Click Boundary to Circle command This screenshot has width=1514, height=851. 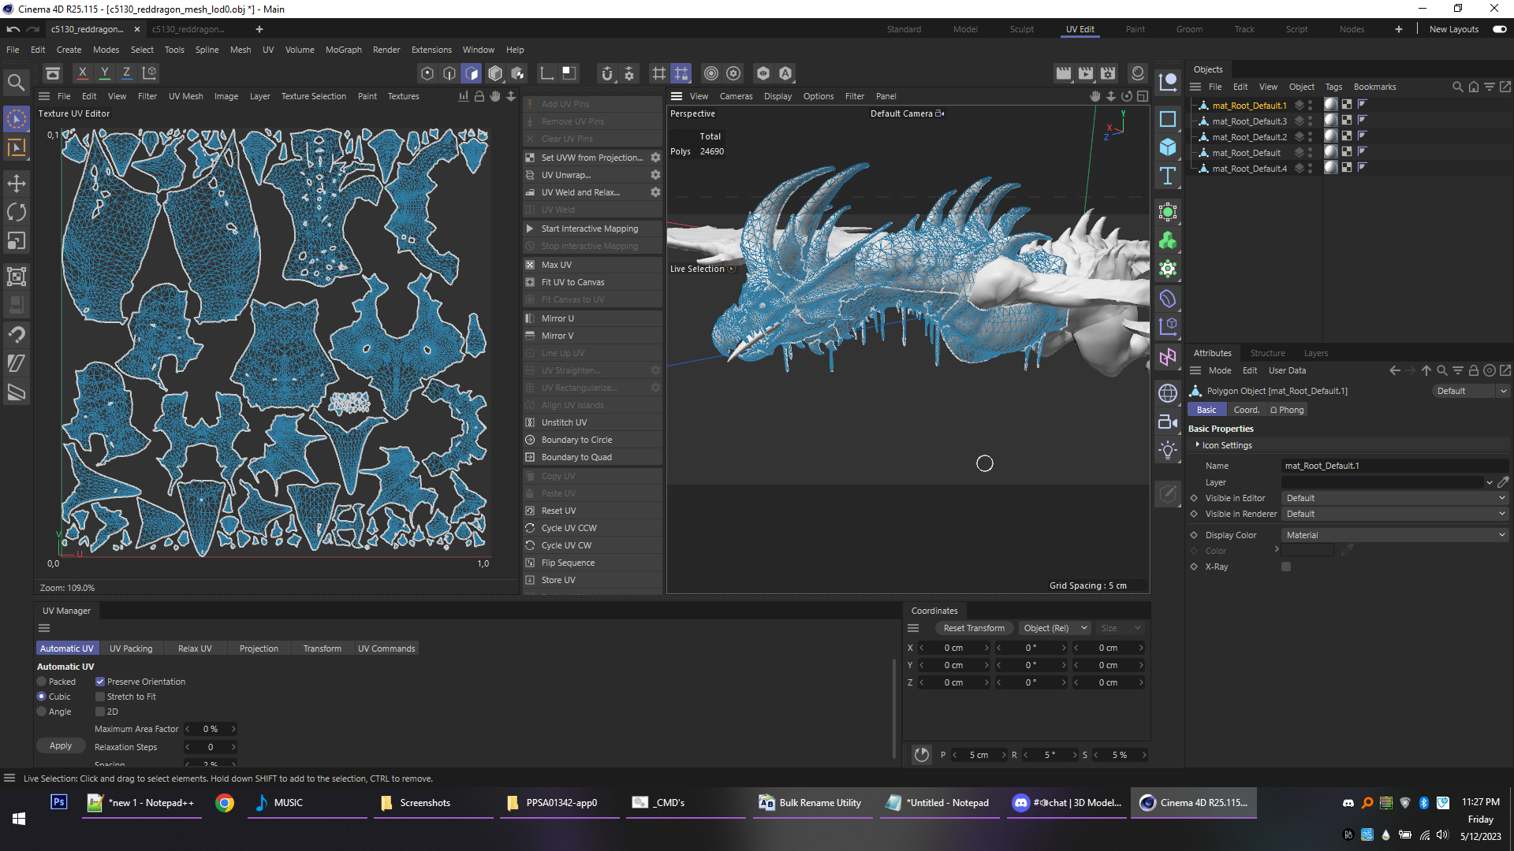[x=592, y=440]
